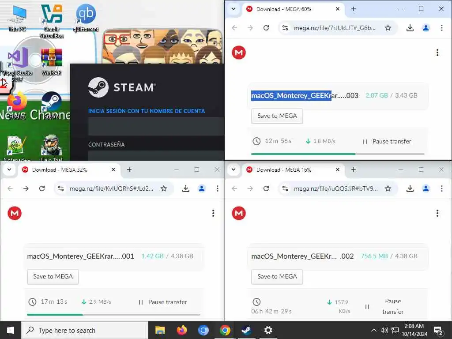This screenshot has width=452, height=339.
Task: Open qBittorrent desktop shortcut
Action: pyautogui.click(x=86, y=18)
